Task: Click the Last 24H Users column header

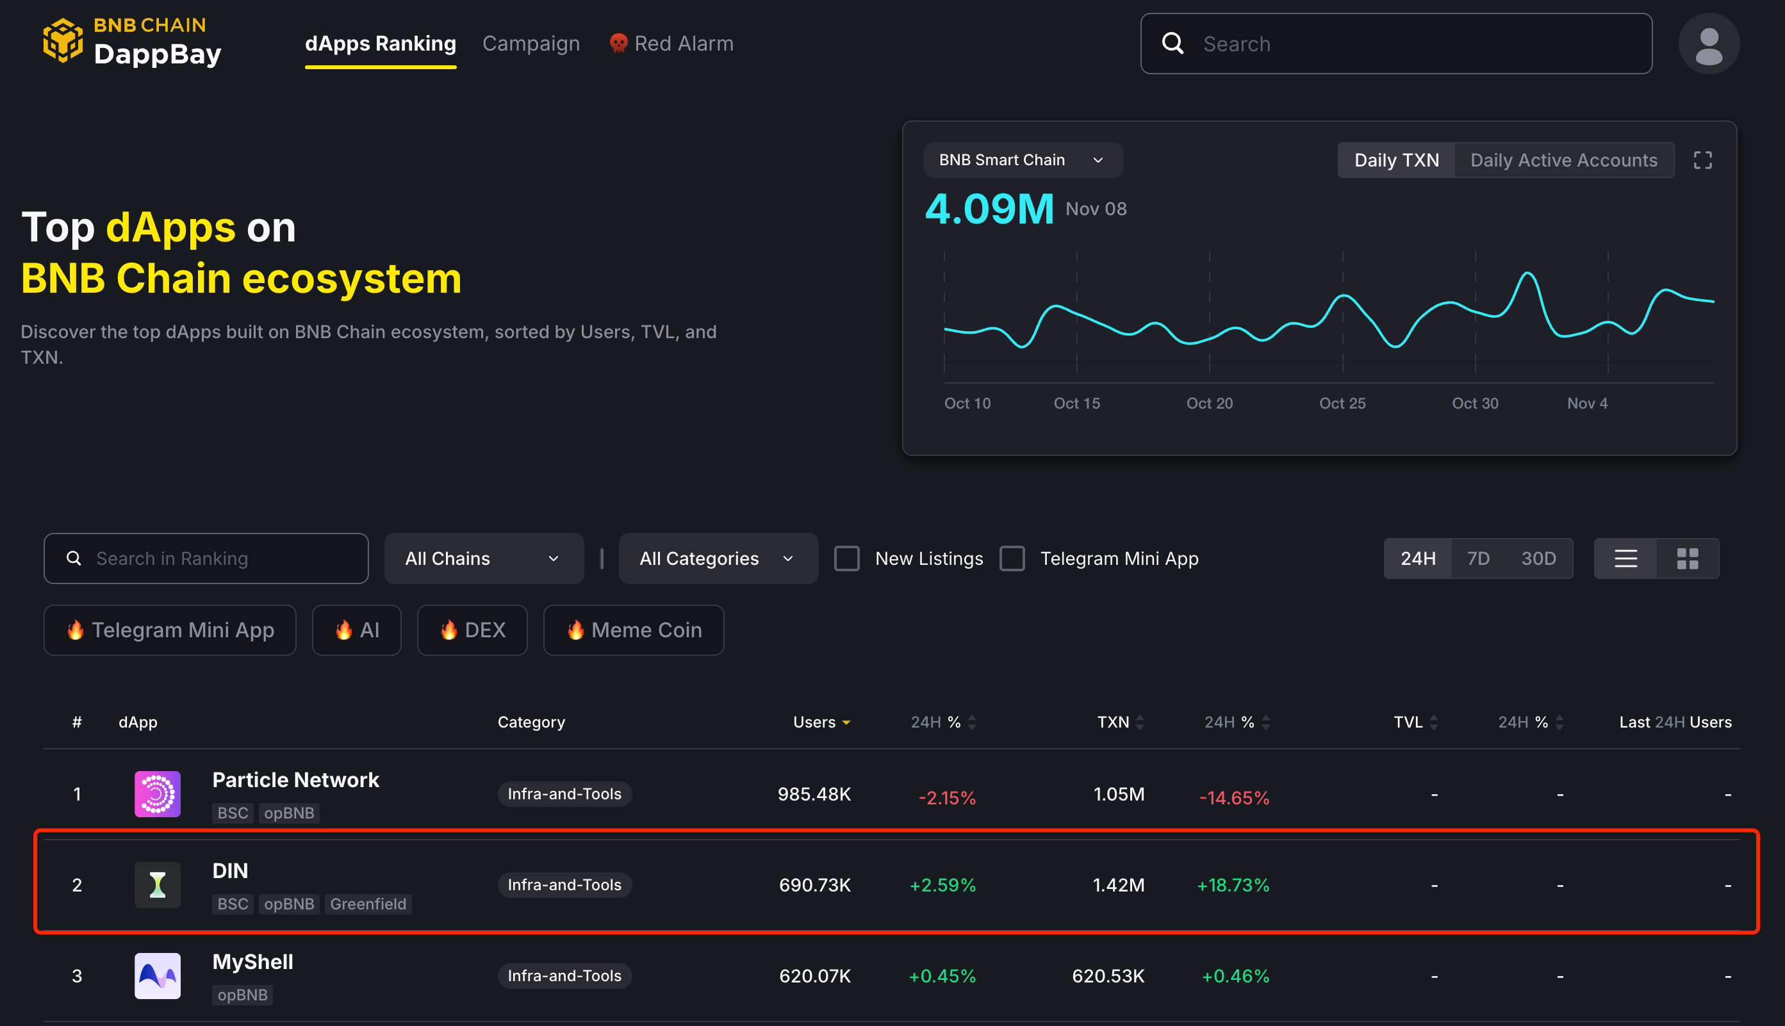Action: coord(1675,722)
